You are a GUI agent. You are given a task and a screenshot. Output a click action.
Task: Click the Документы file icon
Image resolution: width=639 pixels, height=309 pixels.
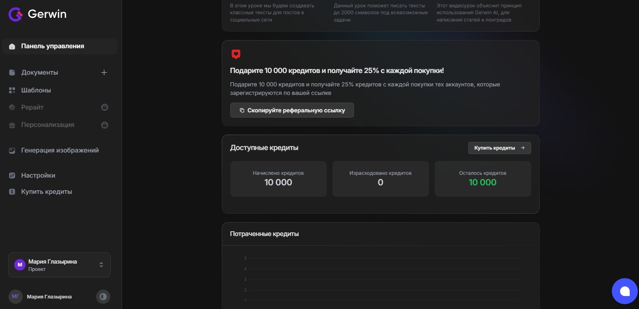[12, 73]
